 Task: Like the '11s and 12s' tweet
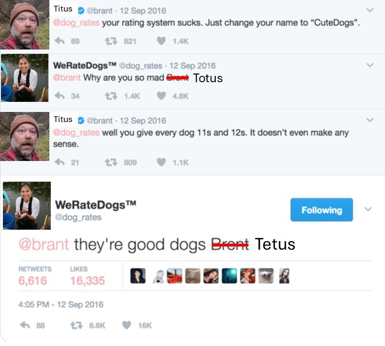pos(161,162)
